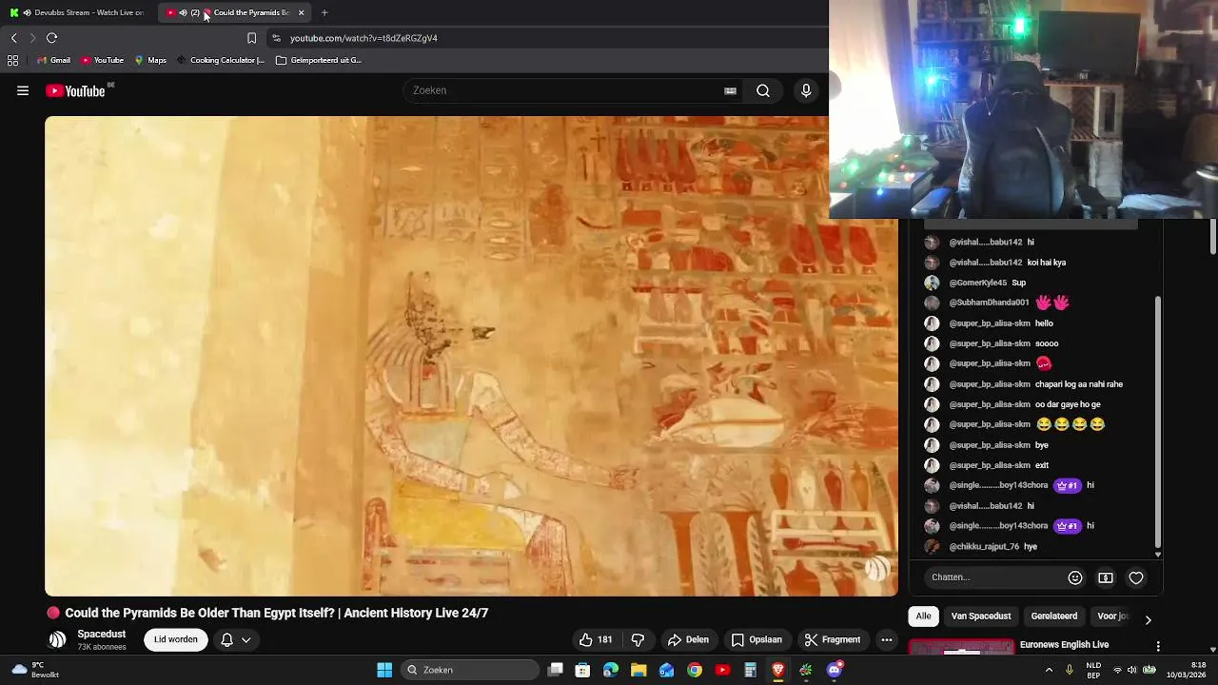The image size is (1218, 685).
Task: Switch to Devubbs Stream tab
Action: click(x=78, y=12)
